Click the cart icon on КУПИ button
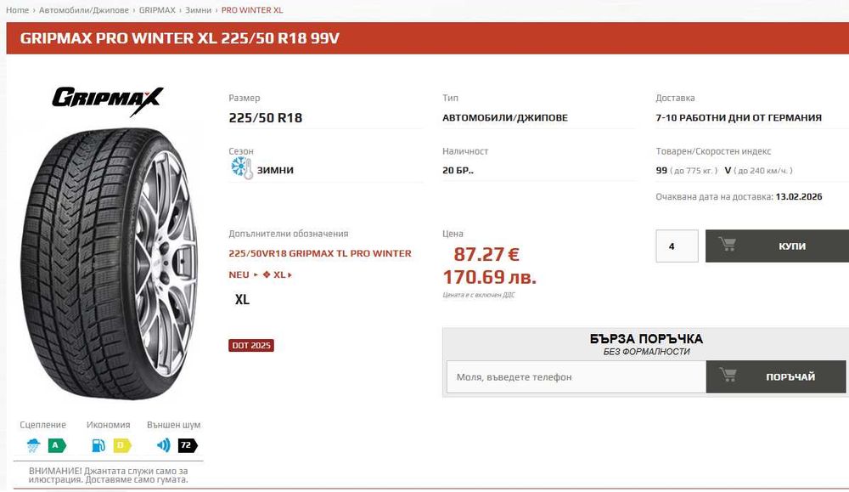 coord(728,245)
